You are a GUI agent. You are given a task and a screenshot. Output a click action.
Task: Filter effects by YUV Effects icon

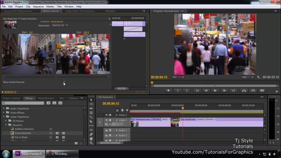pos(61,103)
